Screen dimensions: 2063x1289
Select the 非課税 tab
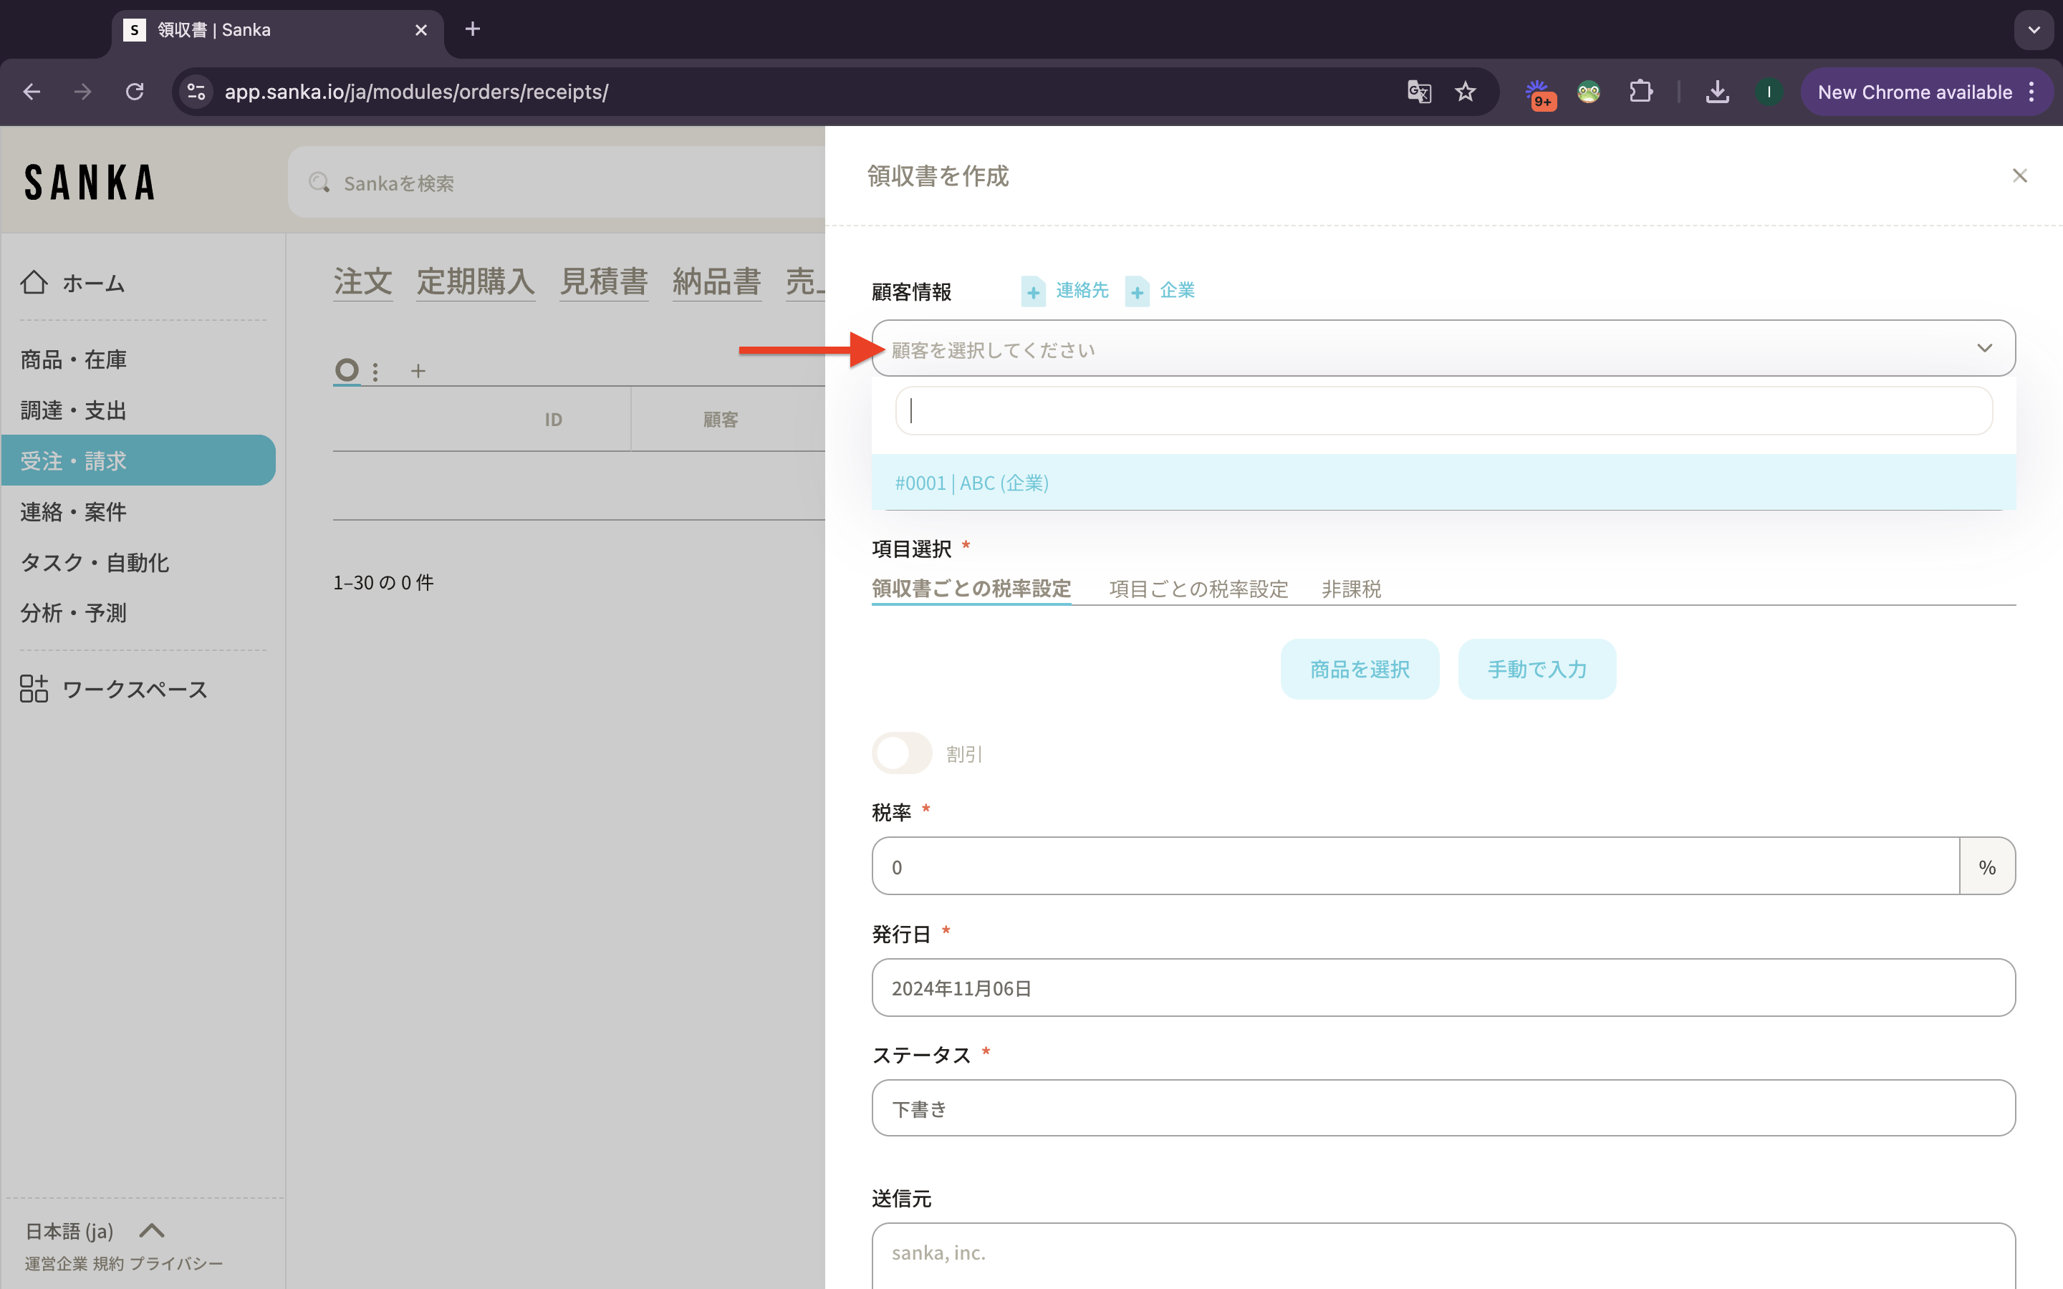click(x=1351, y=588)
